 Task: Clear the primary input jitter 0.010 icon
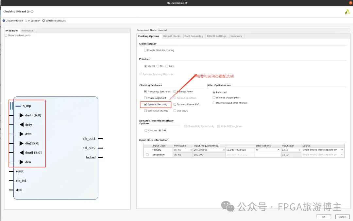click(x=299, y=150)
